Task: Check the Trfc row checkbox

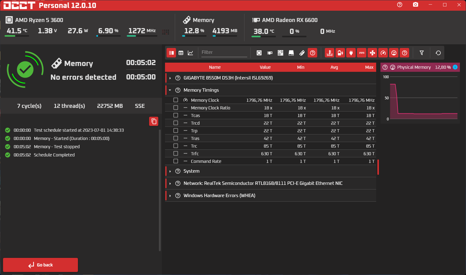Action: (176, 153)
